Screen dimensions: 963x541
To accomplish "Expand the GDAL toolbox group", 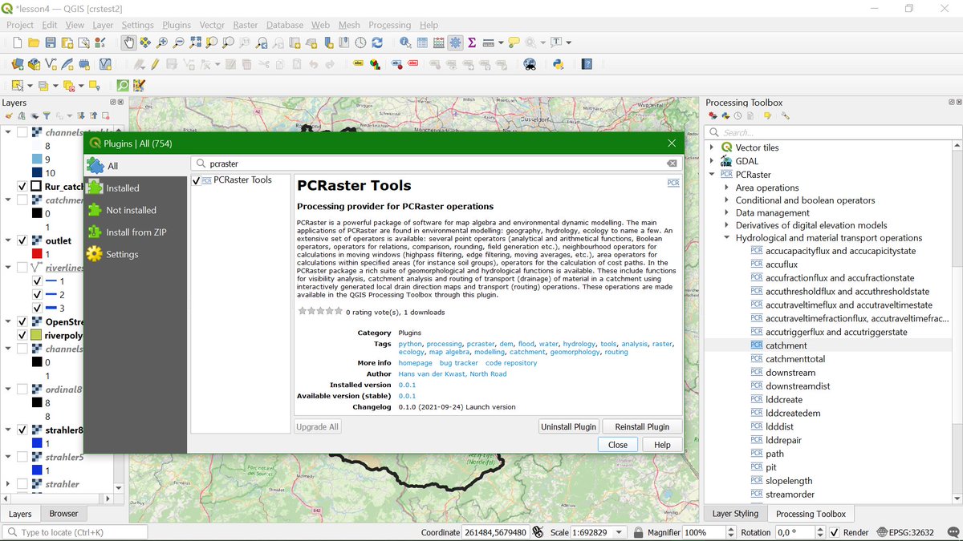I will [x=712, y=161].
